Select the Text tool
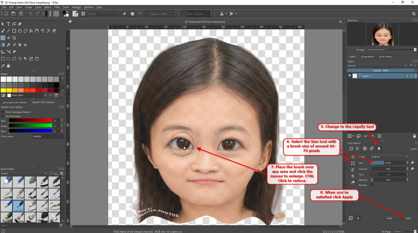418x233 pixels. coord(8,24)
